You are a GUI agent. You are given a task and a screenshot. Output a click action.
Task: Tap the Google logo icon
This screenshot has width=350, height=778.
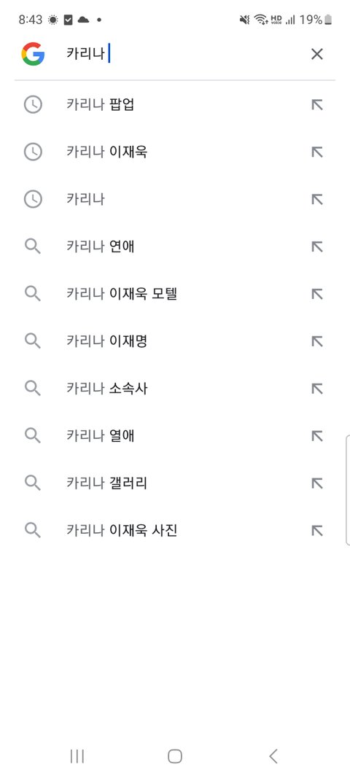33,53
